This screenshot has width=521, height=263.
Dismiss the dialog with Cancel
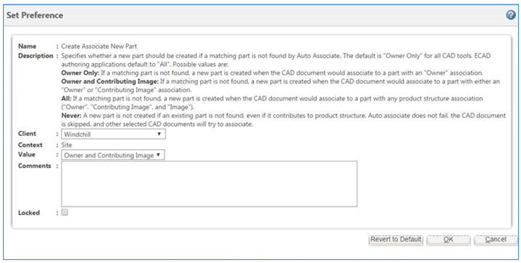coord(495,240)
